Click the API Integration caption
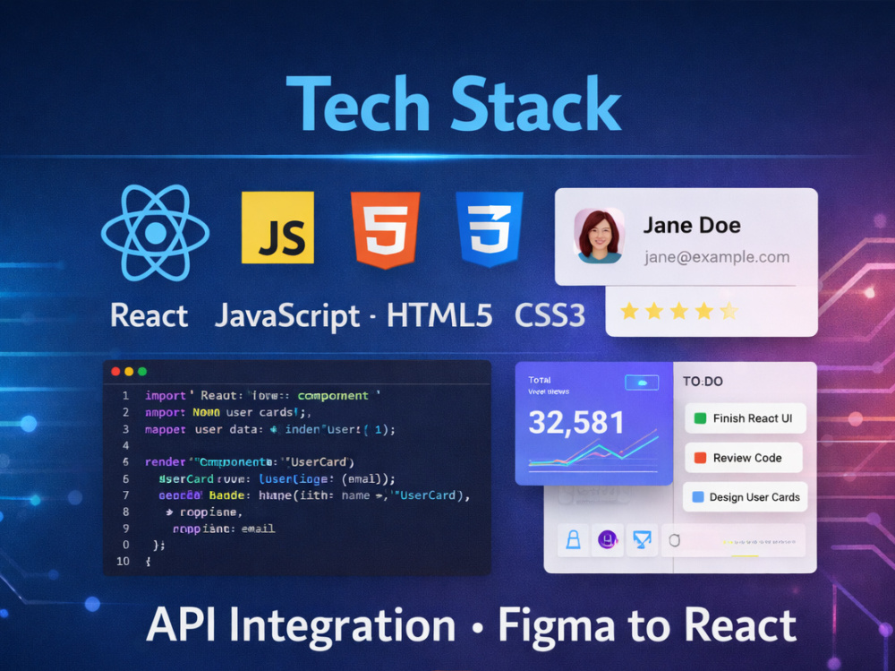Screen dimensions: 895x671 (x=301, y=626)
